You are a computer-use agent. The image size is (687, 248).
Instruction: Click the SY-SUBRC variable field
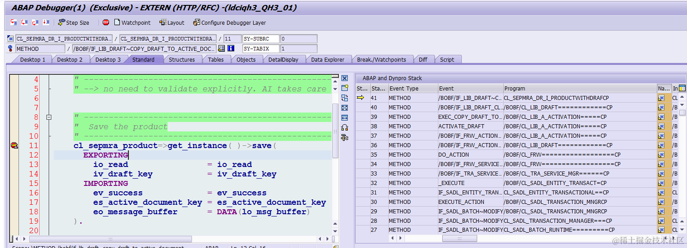(261, 39)
